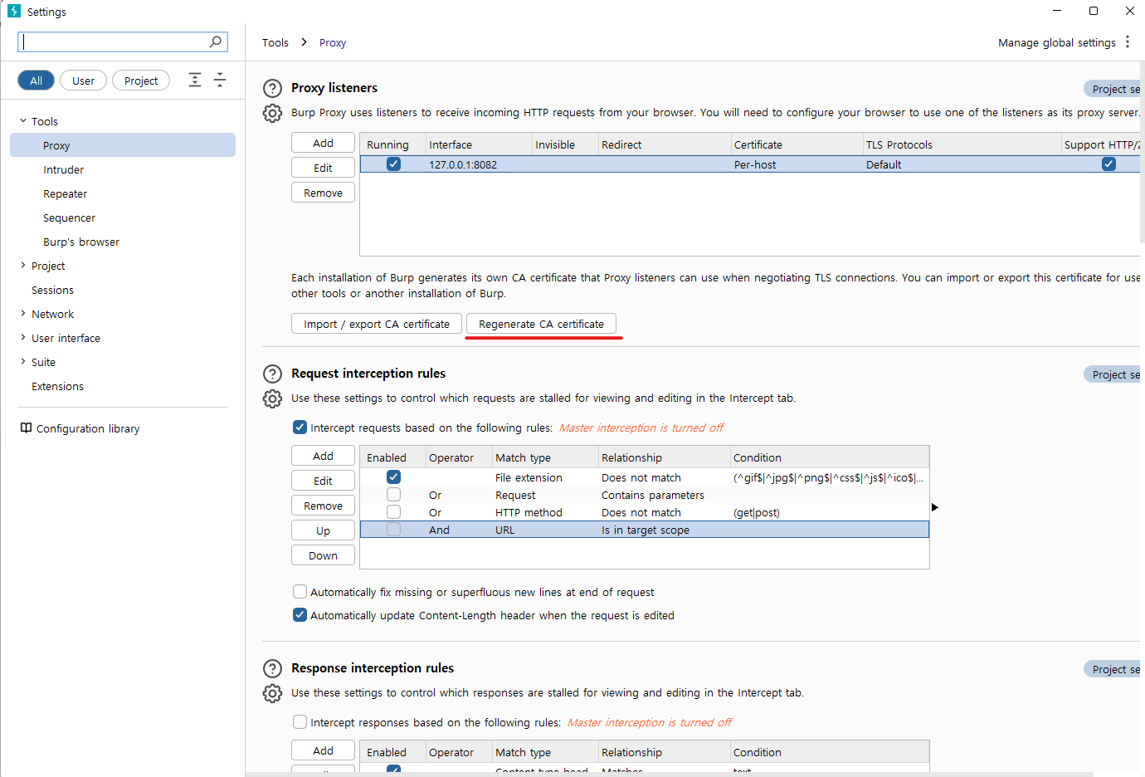Image resolution: width=1145 pixels, height=777 pixels.
Task: Expand the Project tree section
Action: tap(23, 266)
